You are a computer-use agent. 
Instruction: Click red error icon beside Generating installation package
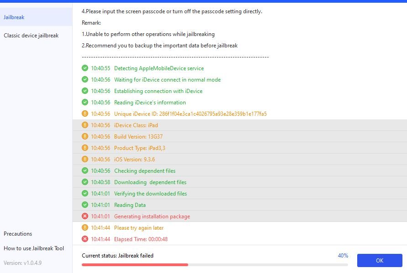coord(85,216)
